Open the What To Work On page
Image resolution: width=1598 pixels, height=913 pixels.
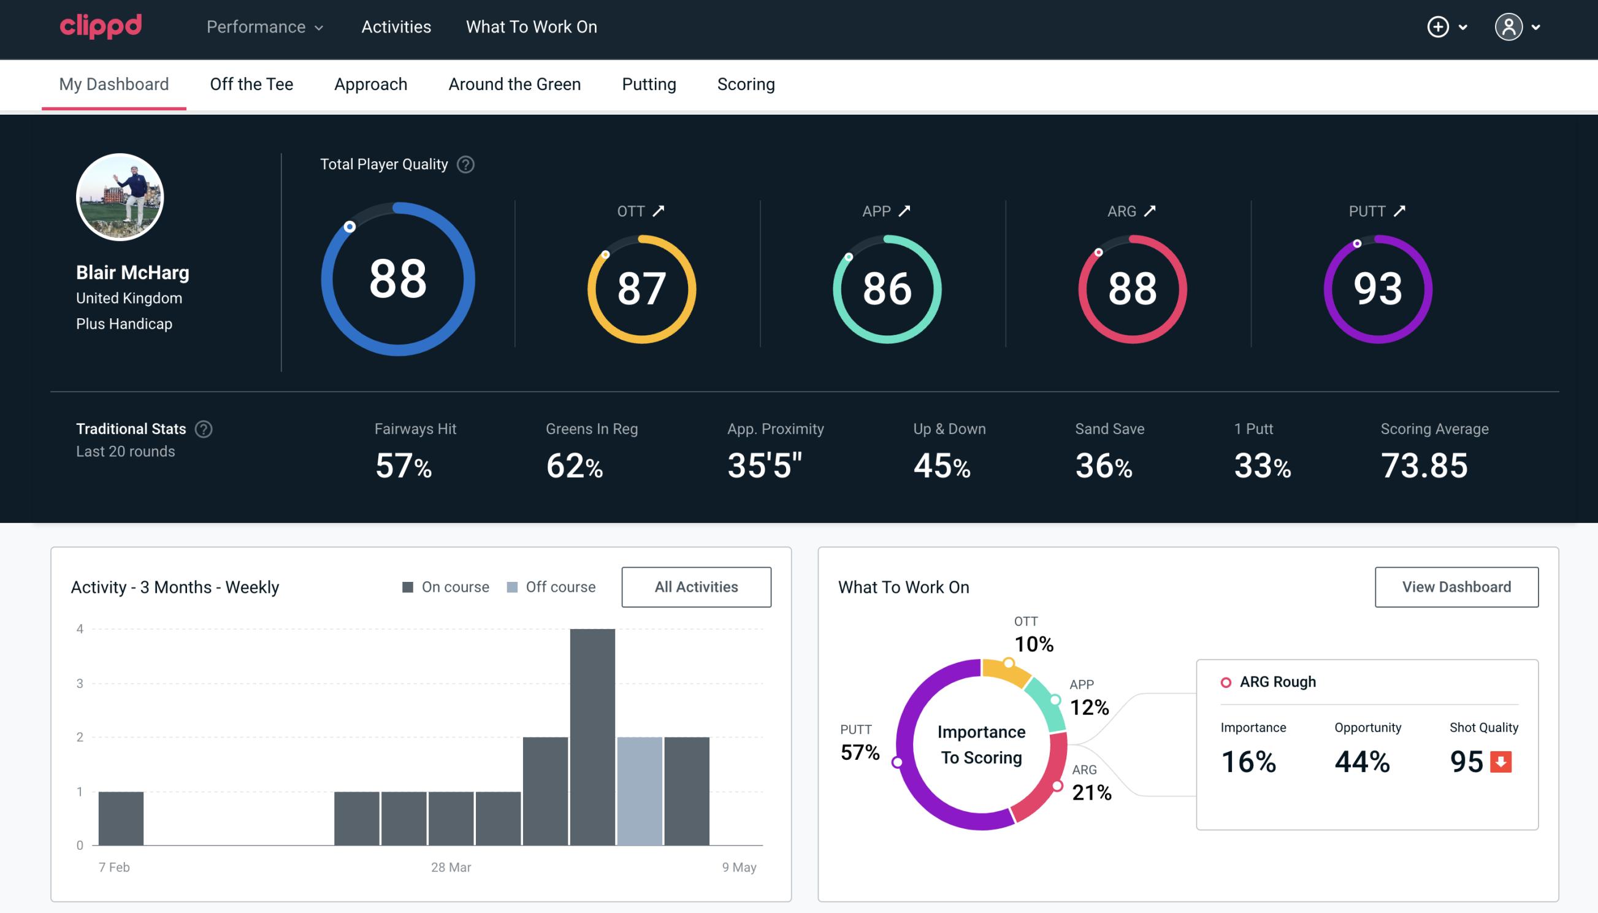531,28
